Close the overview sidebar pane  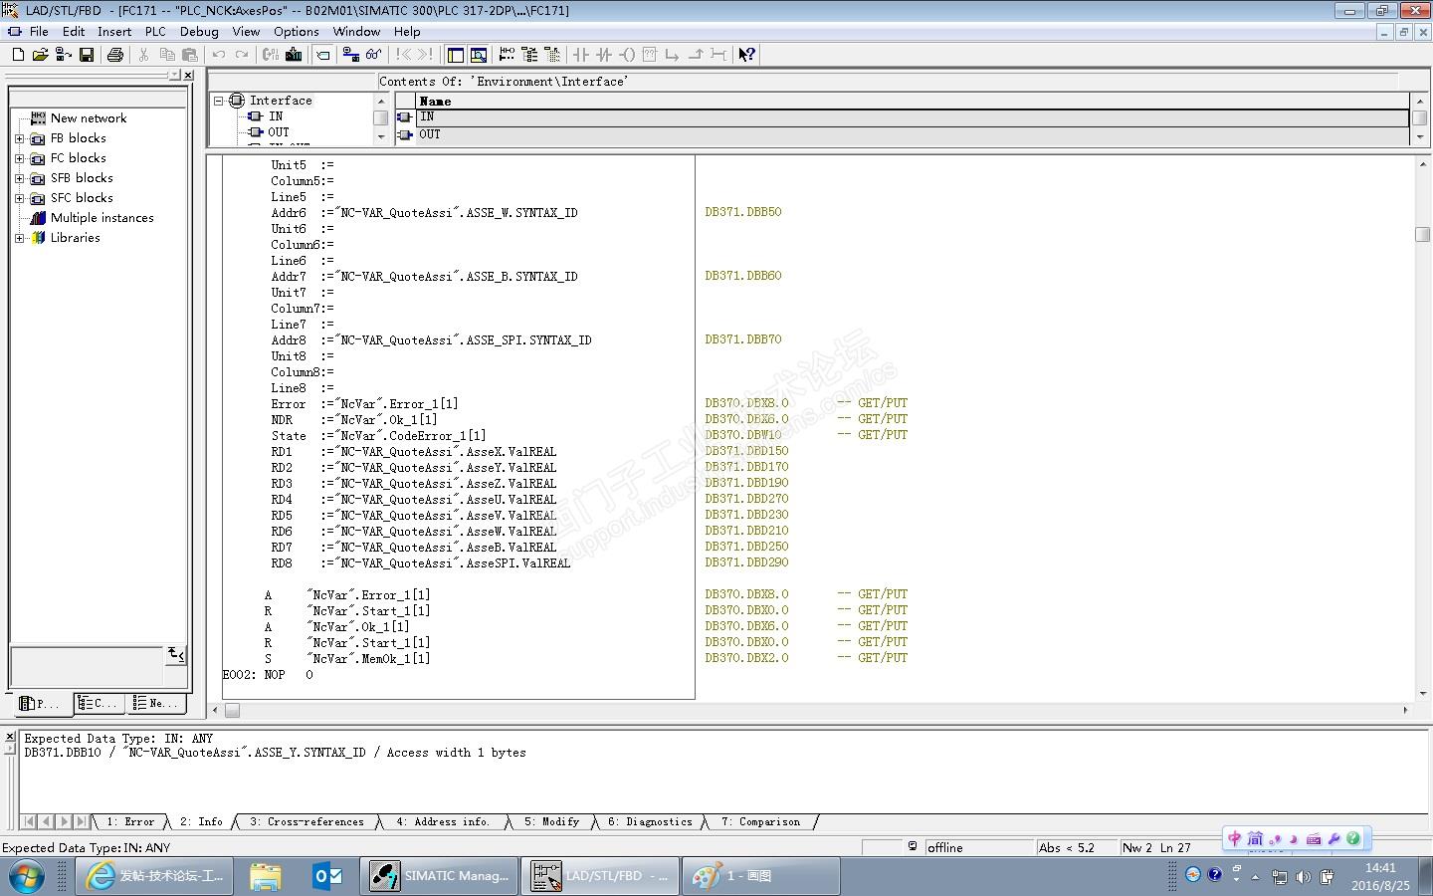click(188, 76)
